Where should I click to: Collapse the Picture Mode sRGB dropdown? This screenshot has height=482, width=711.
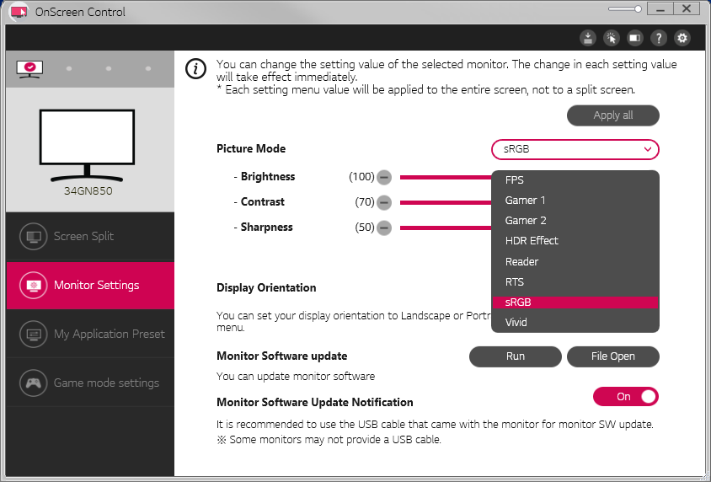point(575,149)
